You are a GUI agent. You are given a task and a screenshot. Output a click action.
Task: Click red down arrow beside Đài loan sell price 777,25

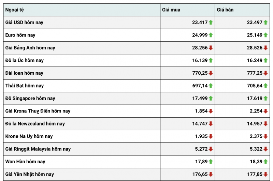(x=265, y=73)
